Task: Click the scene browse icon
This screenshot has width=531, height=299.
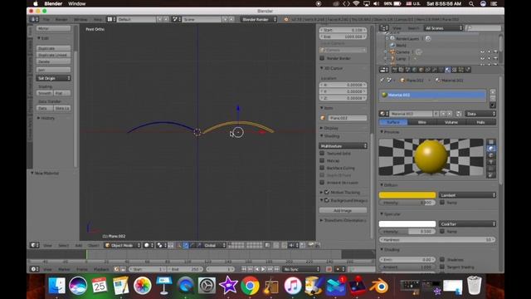Action: pos(177,19)
